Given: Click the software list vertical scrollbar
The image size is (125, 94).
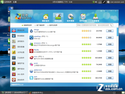Looking at the screenshot, I should [117, 32].
